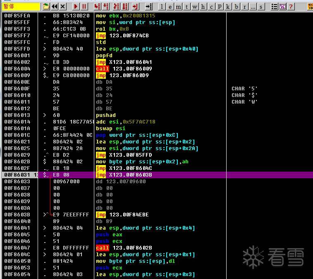Click the Open file toolbar icon
The height and width of the screenshot is (279, 313).
point(46,7)
